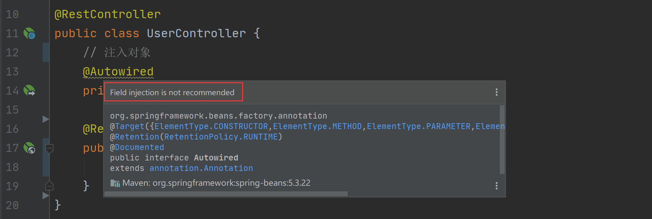
Task: Open the RetentionPolicy.RUNTIME link
Action: pyautogui.click(x=221, y=137)
